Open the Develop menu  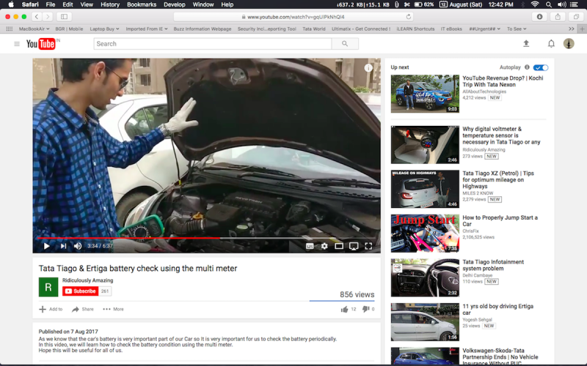click(x=175, y=4)
